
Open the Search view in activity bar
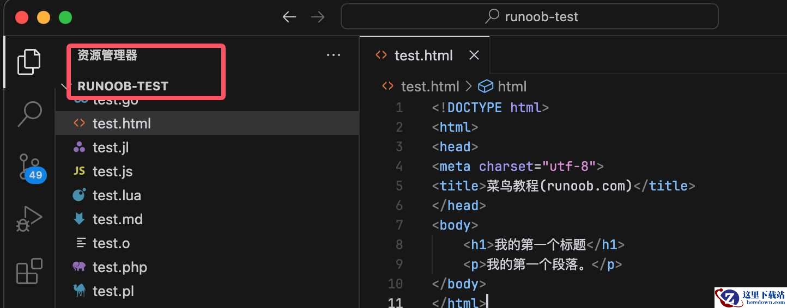click(x=29, y=114)
